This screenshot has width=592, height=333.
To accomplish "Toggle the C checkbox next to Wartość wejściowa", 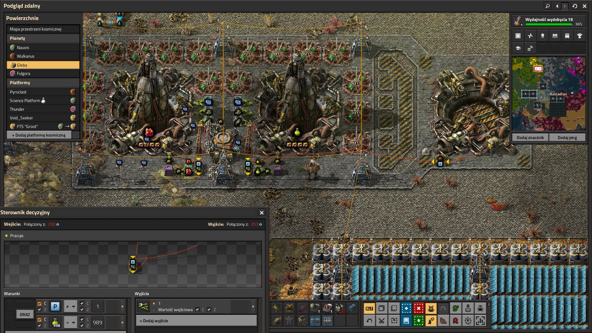I will pos(197,309).
